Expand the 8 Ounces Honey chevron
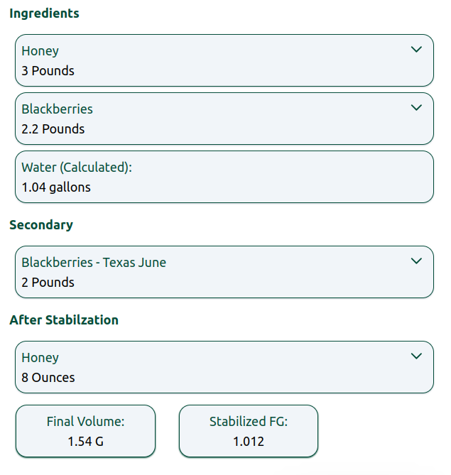Screen dimensions: 451x475 [416, 356]
